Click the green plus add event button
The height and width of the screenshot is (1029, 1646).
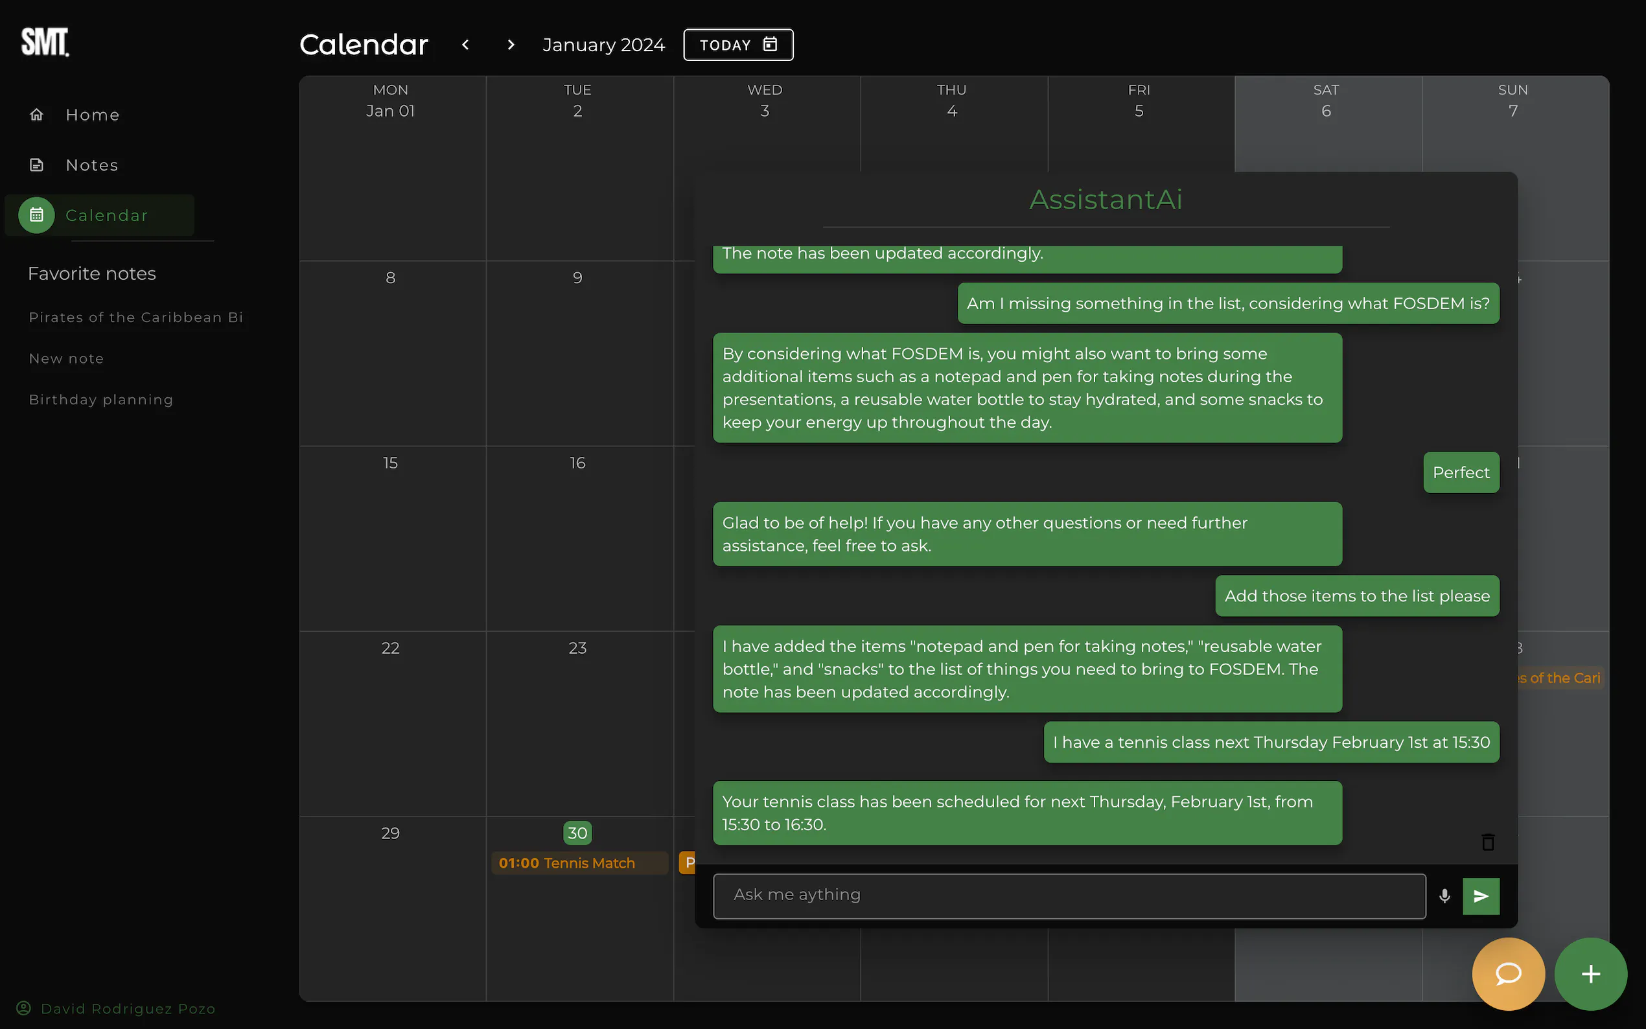pyautogui.click(x=1590, y=974)
